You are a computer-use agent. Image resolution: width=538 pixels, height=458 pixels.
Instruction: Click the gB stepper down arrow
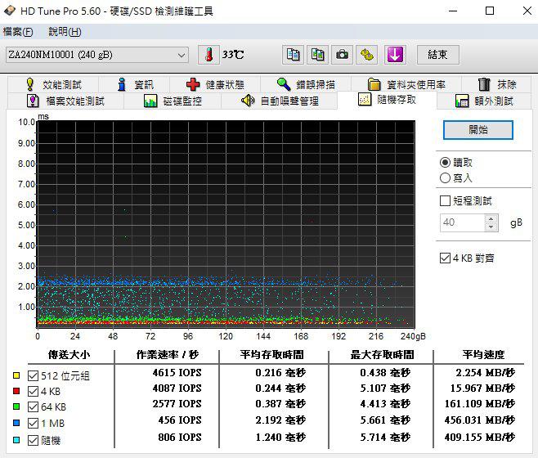491,227
